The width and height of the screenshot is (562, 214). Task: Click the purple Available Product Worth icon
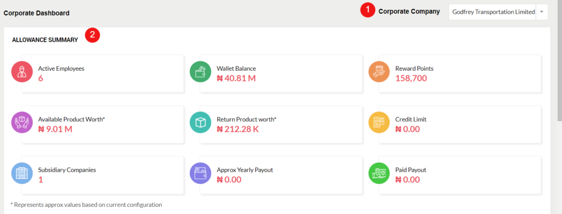point(22,122)
